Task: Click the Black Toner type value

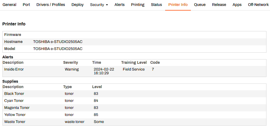Action: pos(69,94)
